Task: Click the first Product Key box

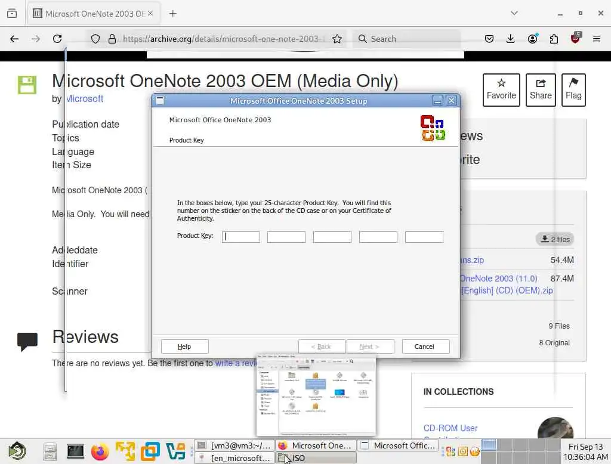Action: 241,237
